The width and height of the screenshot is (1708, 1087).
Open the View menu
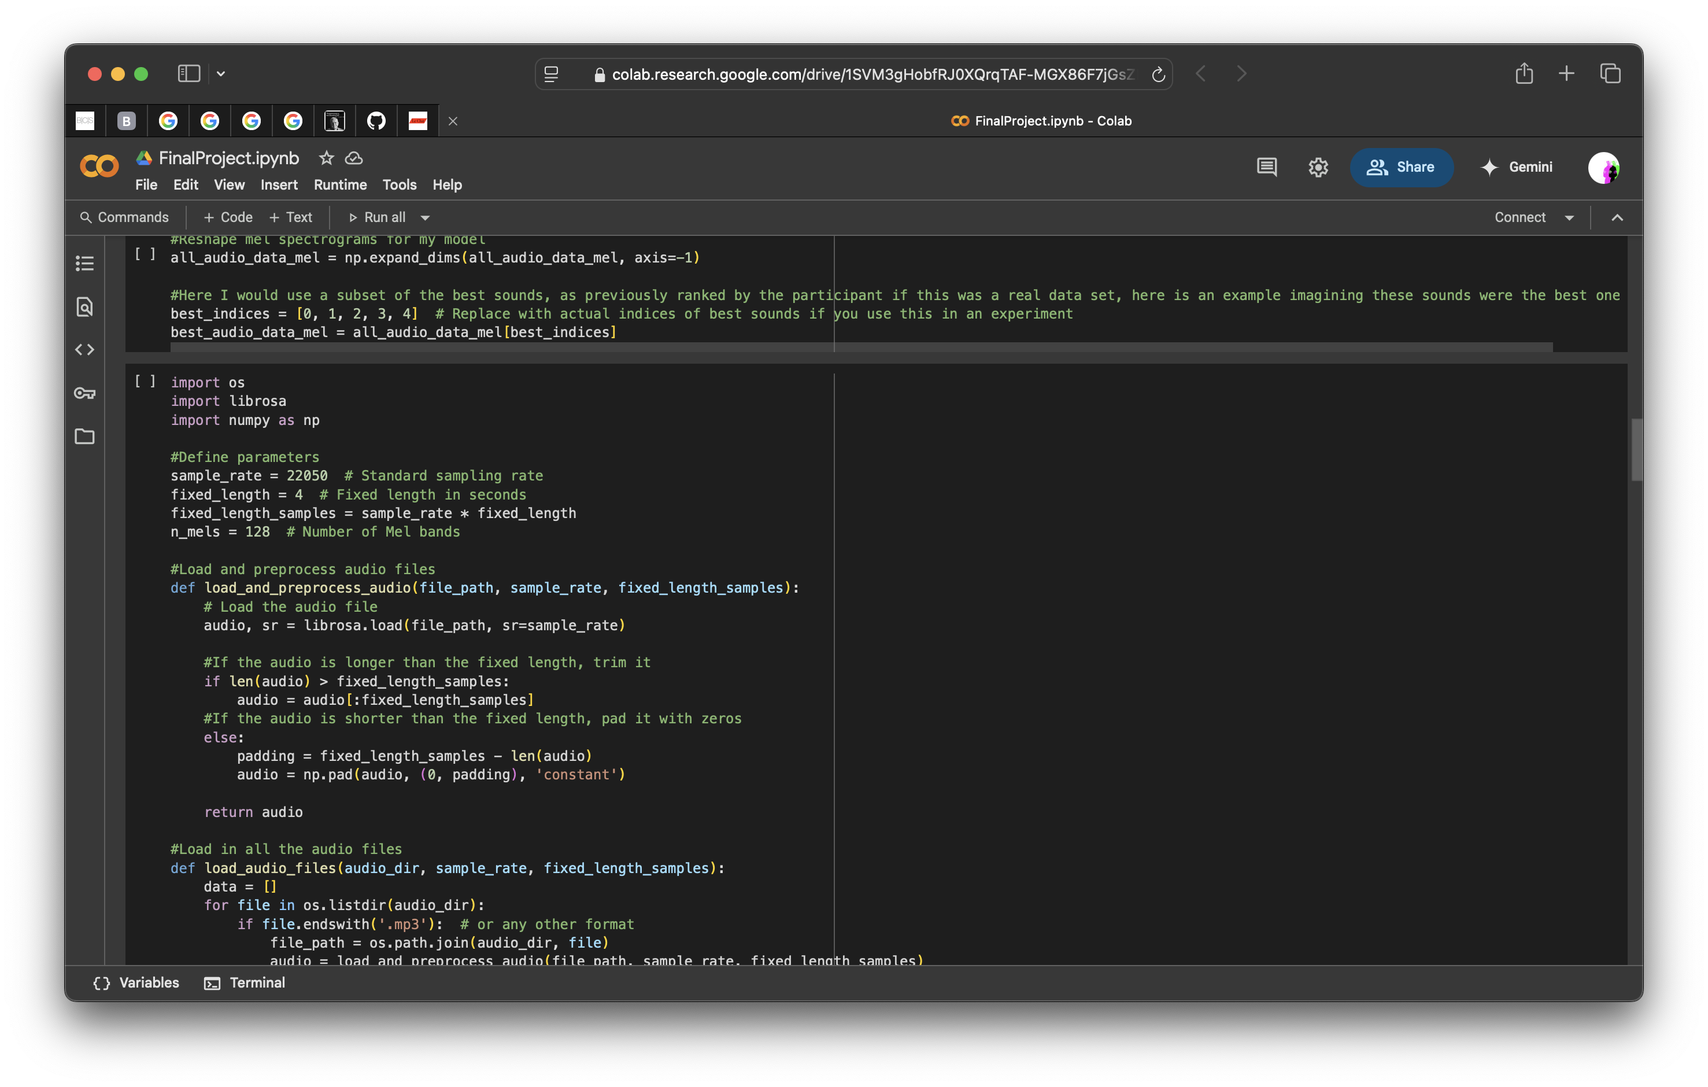[x=229, y=185]
